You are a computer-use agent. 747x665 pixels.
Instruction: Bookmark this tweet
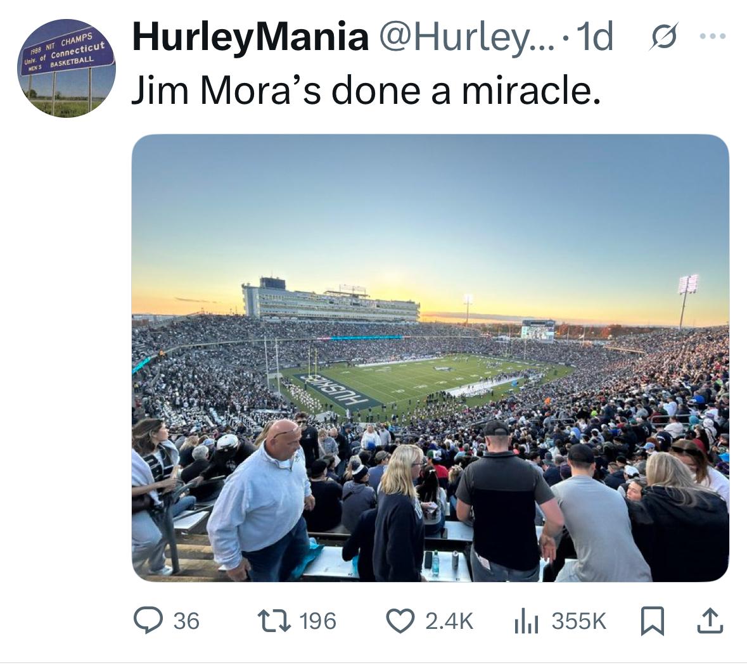tap(653, 620)
